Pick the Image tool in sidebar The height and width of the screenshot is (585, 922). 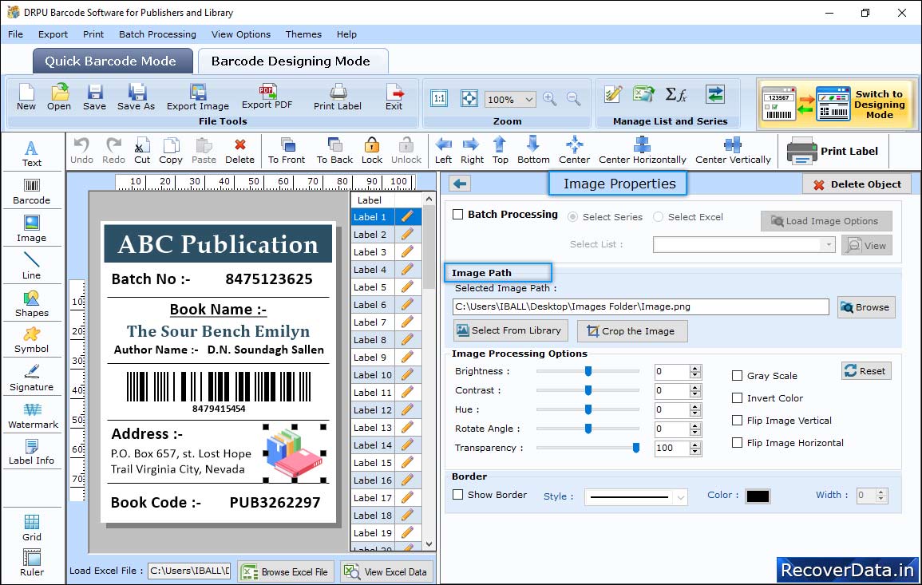(32, 229)
